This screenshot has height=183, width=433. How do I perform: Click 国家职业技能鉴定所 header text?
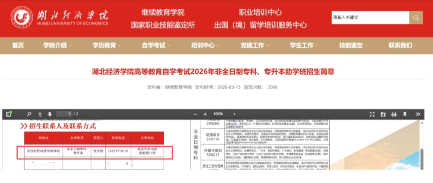[163, 25]
